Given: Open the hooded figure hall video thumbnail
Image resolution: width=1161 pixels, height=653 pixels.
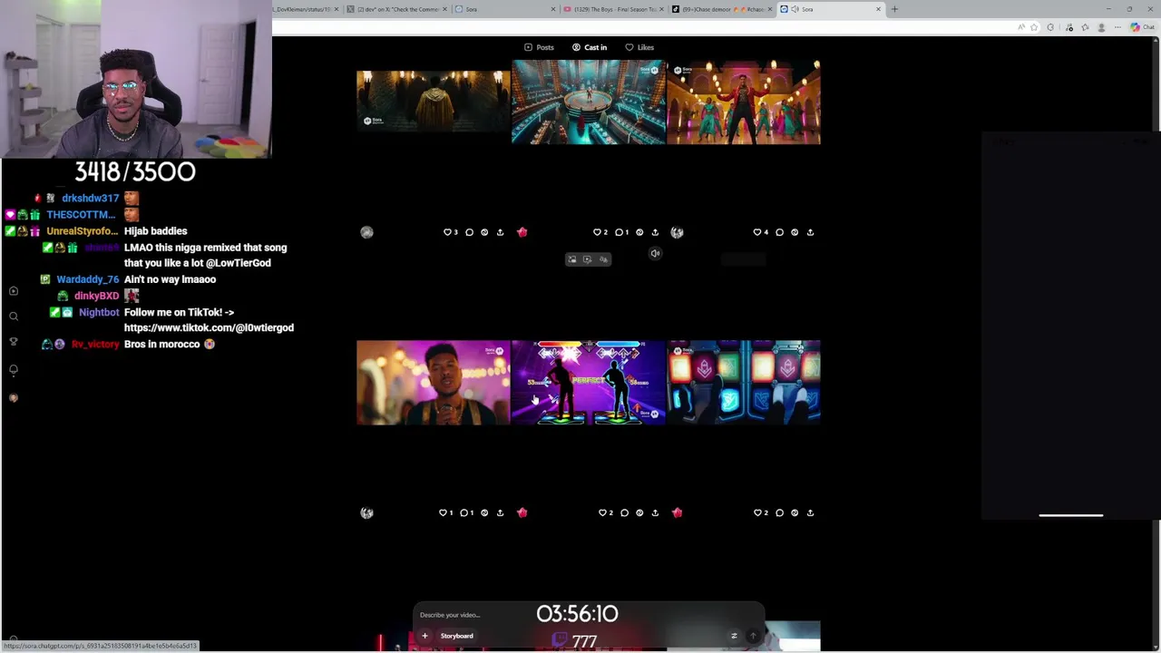Looking at the screenshot, I should tap(434, 102).
